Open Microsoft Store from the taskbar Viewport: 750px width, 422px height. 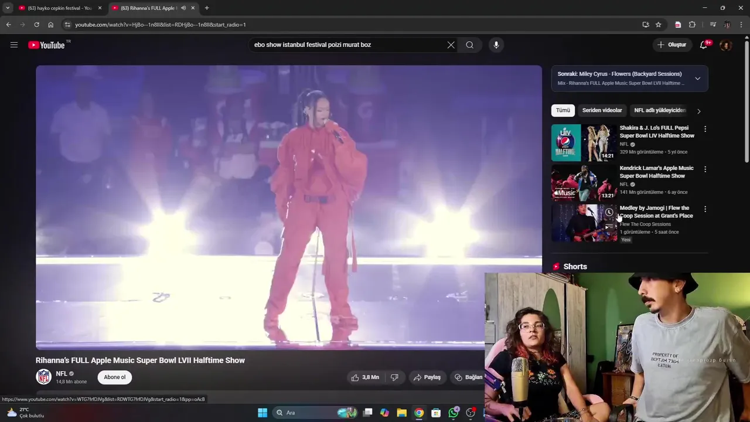click(436, 413)
